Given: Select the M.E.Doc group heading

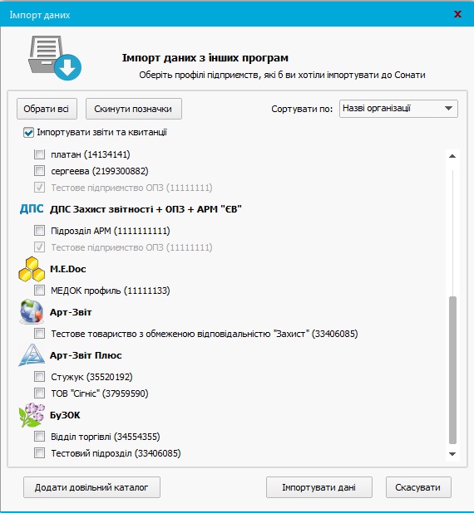Looking at the screenshot, I should pos(68,269).
